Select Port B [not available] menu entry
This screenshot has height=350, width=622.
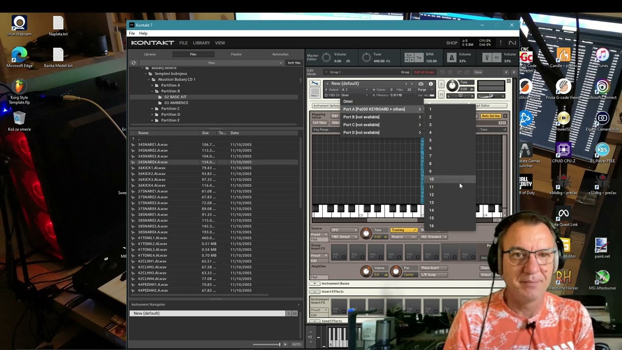point(382,117)
